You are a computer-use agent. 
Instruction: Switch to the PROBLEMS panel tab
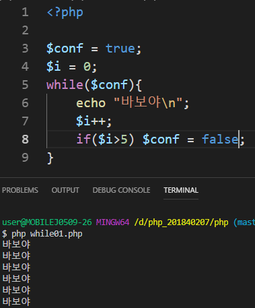20,190
